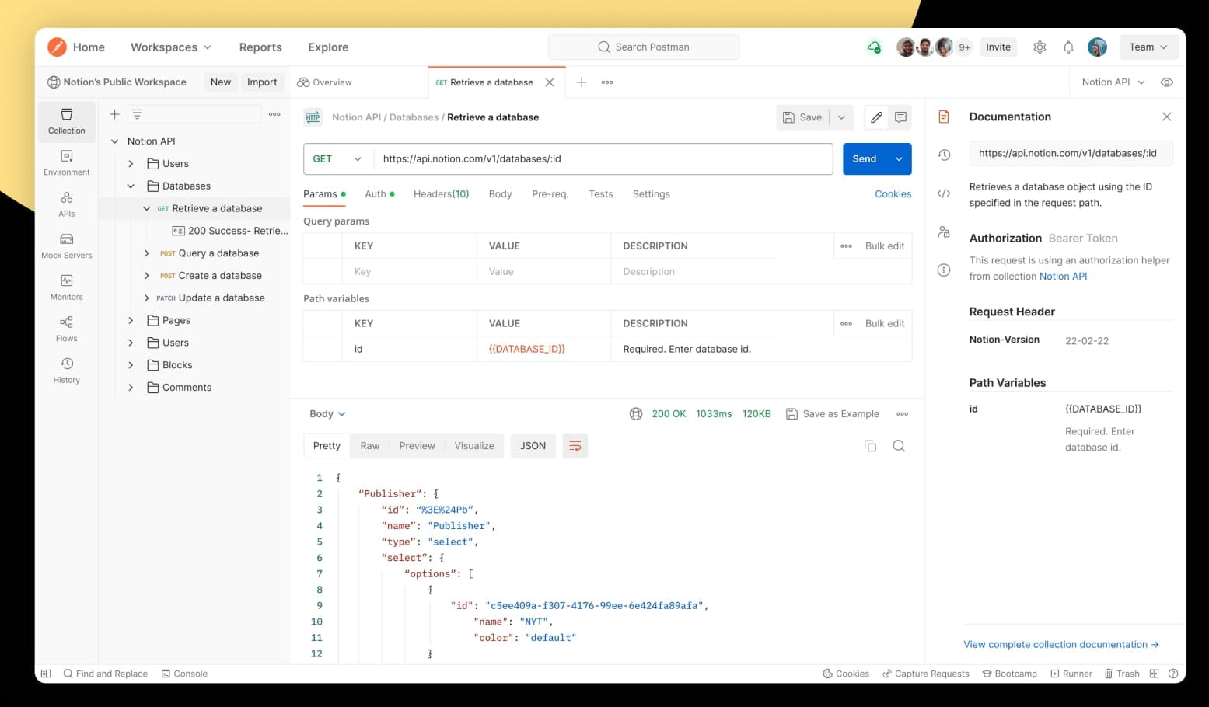Toggle the sidebar layout icon in status bar

point(46,674)
